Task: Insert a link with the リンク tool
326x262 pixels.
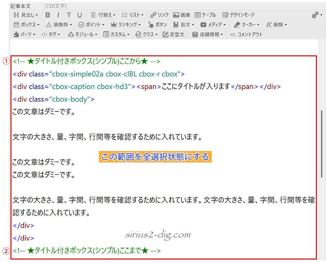Action: coord(160,15)
